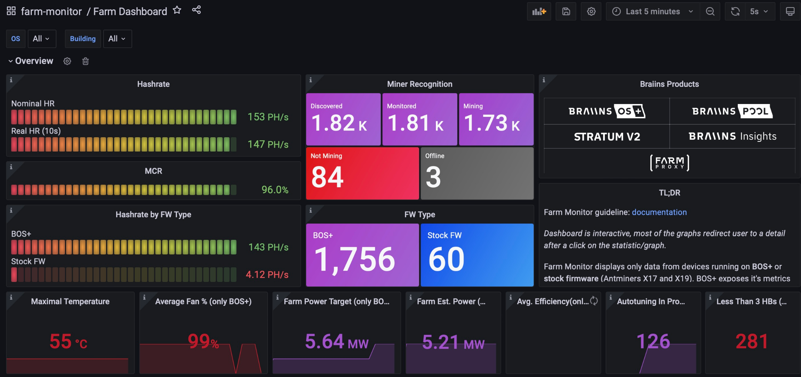
Task: Save the dashboard with the disk icon
Action: (566, 11)
